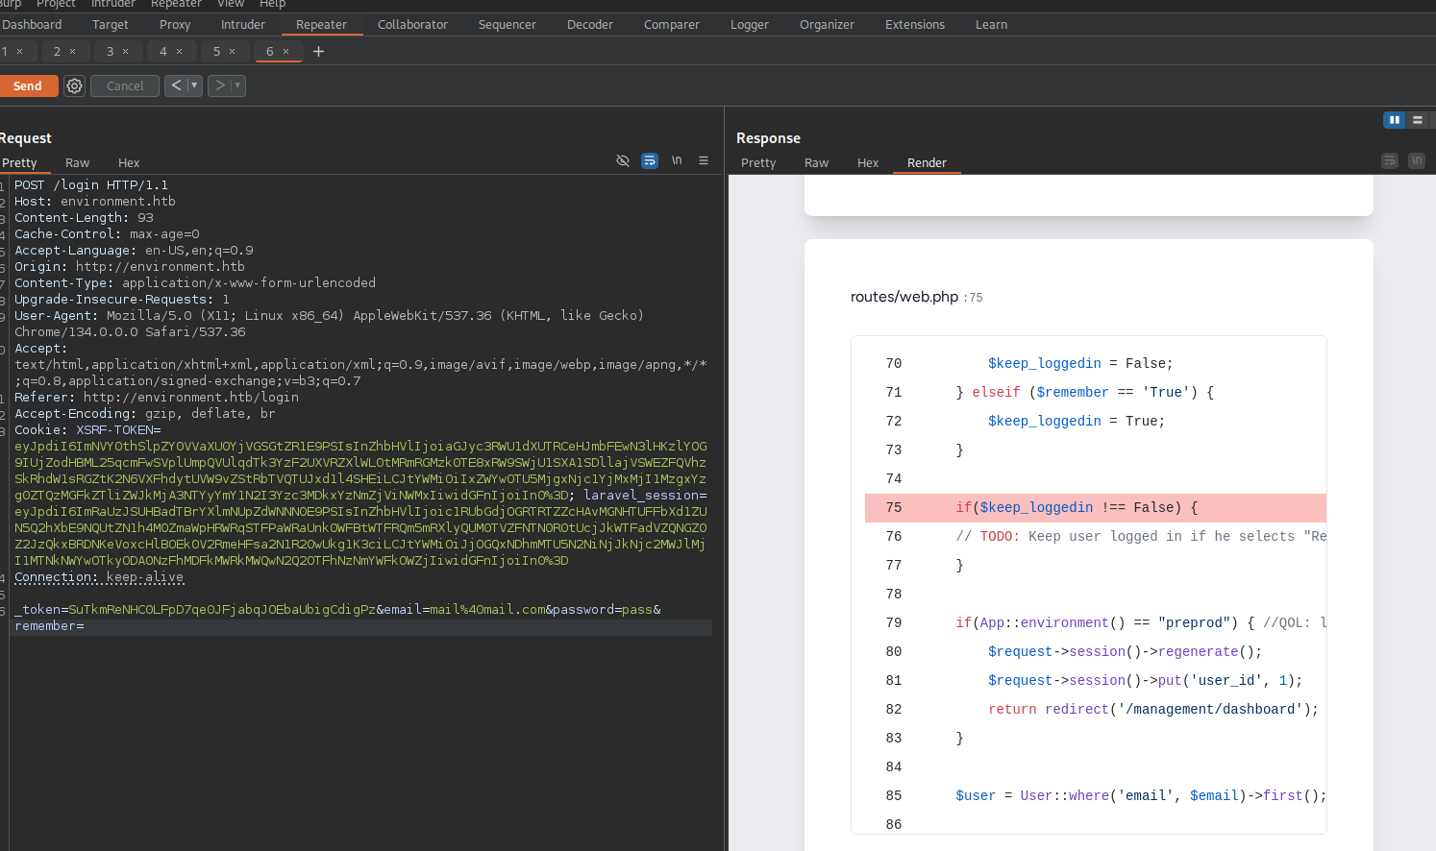Switch to Proxy tab

click(175, 25)
